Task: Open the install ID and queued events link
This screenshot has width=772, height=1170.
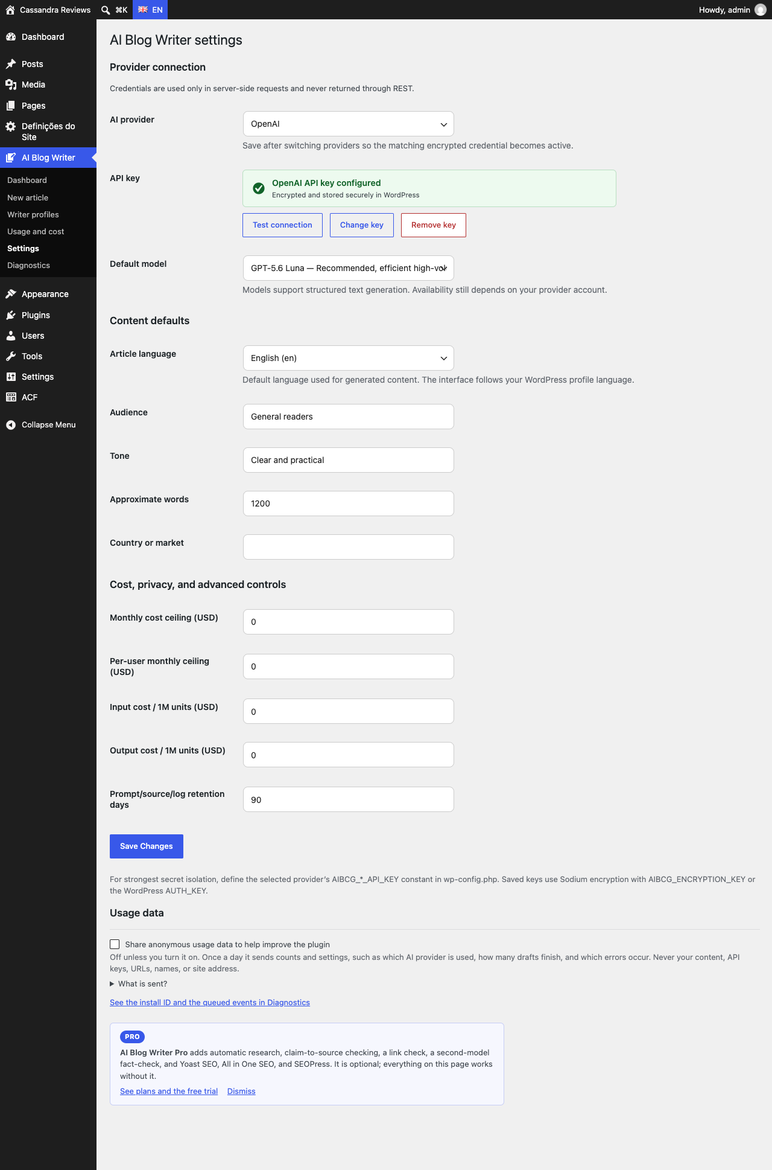Action: point(210,1002)
